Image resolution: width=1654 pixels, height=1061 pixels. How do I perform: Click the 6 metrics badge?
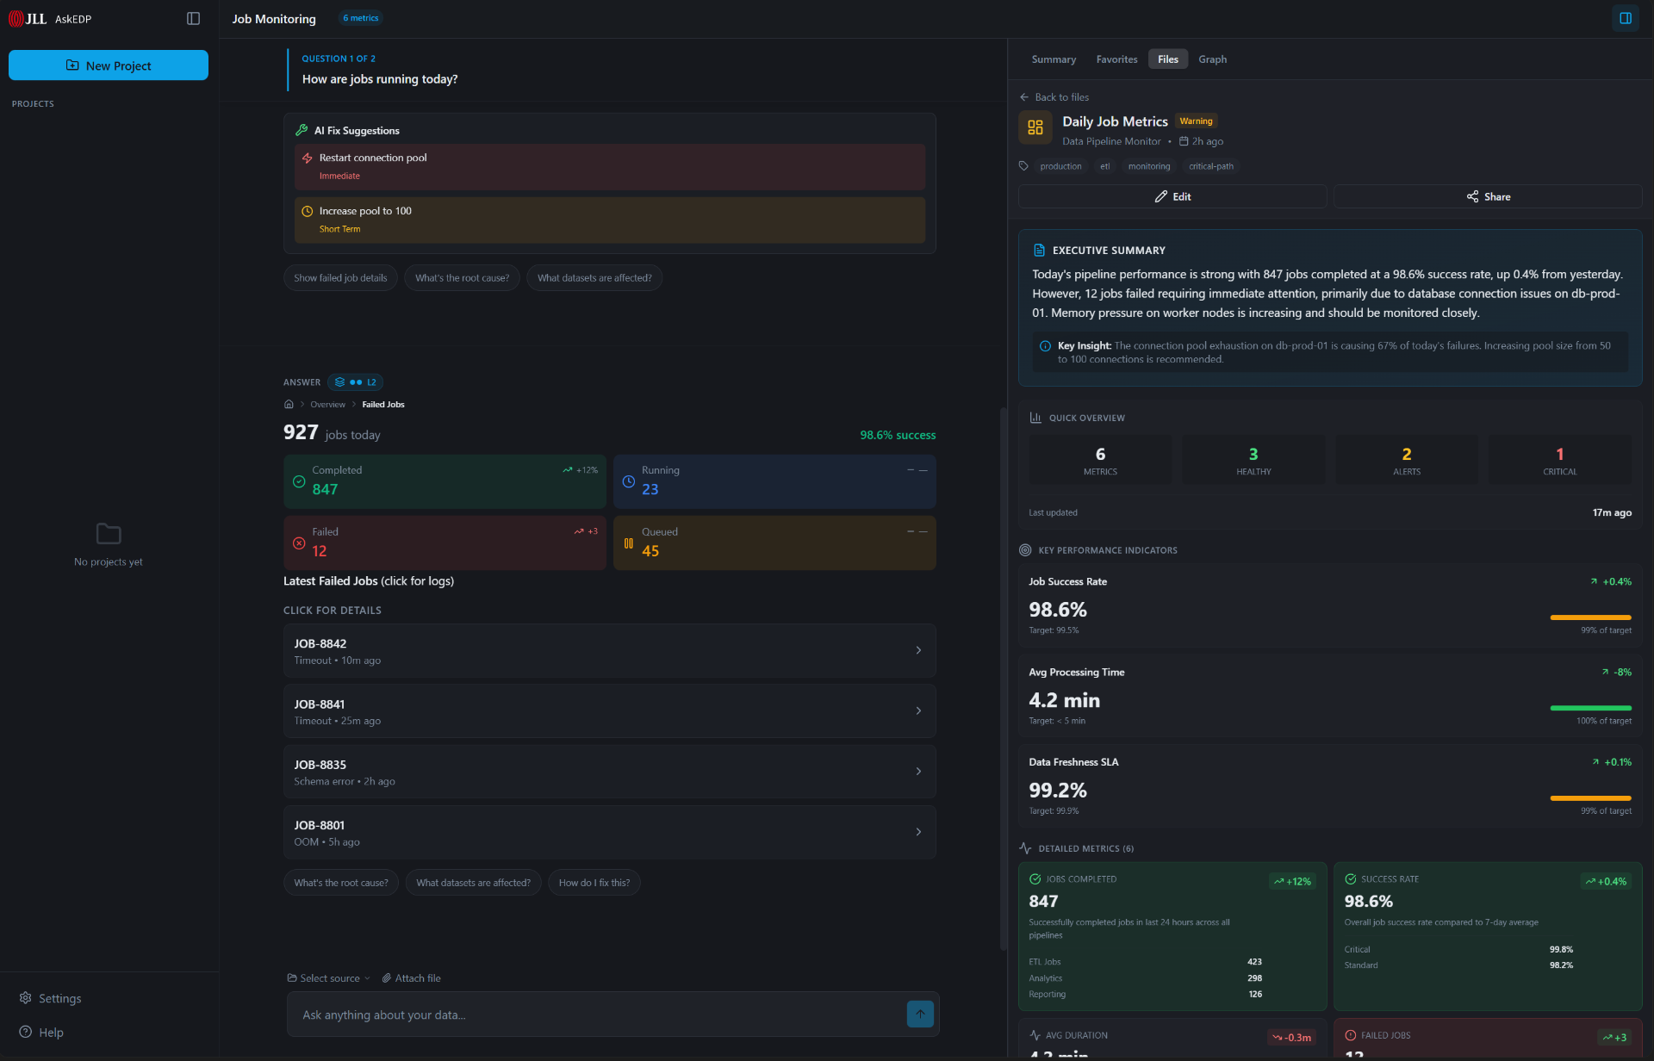coord(360,18)
